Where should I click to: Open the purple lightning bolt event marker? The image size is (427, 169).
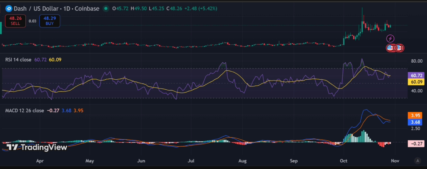point(391,39)
